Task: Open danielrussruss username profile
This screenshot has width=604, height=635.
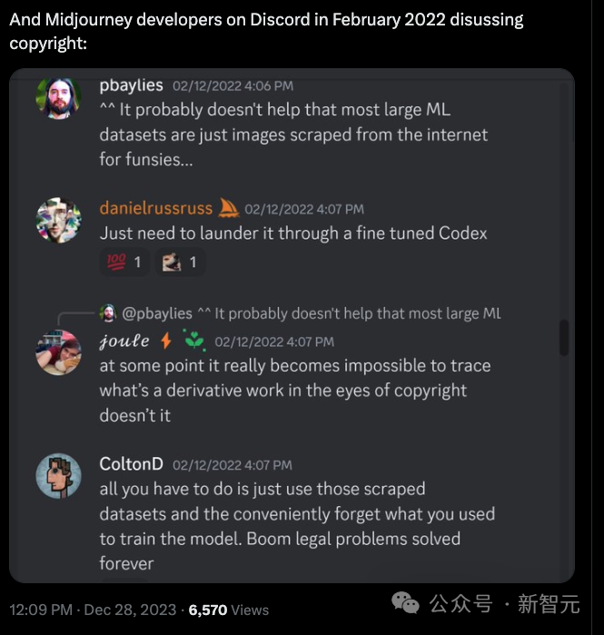Action: click(x=155, y=209)
